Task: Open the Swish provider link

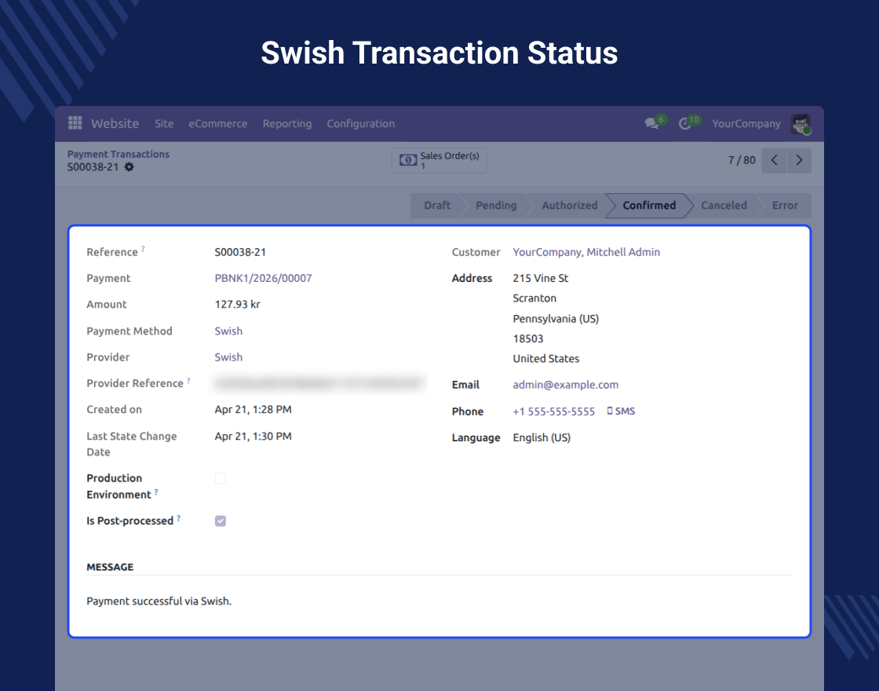Action: tap(228, 357)
